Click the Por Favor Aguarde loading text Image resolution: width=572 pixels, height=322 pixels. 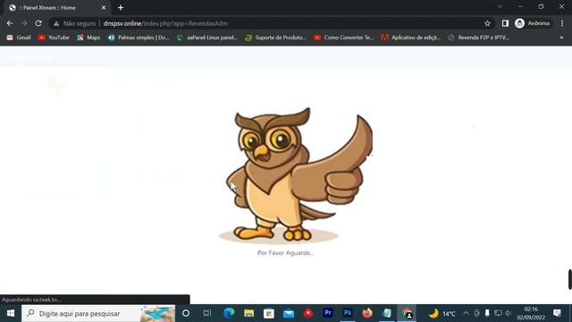pos(286,252)
